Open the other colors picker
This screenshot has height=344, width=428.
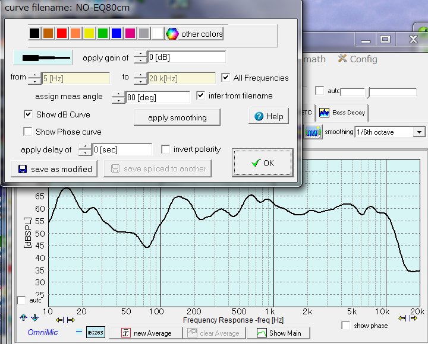click(194, 34)
